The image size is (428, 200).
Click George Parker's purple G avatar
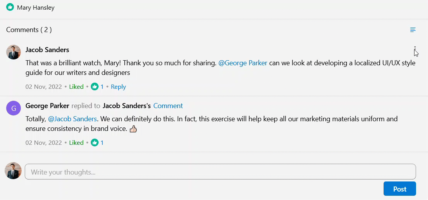pyautogui.click(x=14, y=108)
